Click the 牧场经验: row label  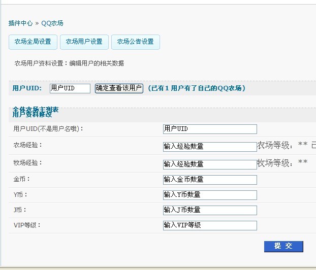27,163
